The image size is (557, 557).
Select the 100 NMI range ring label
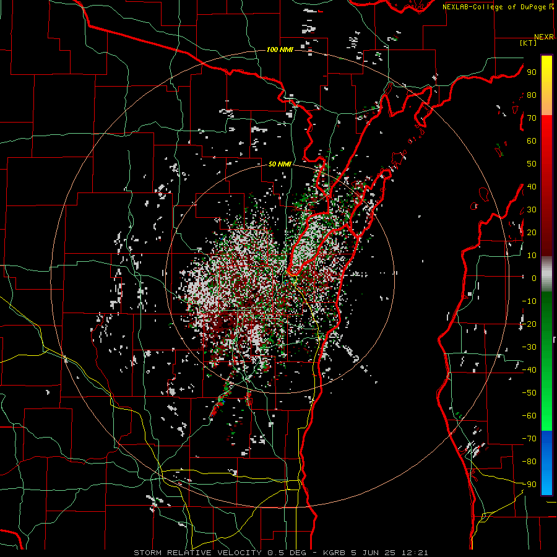click(x=280, y=50)
